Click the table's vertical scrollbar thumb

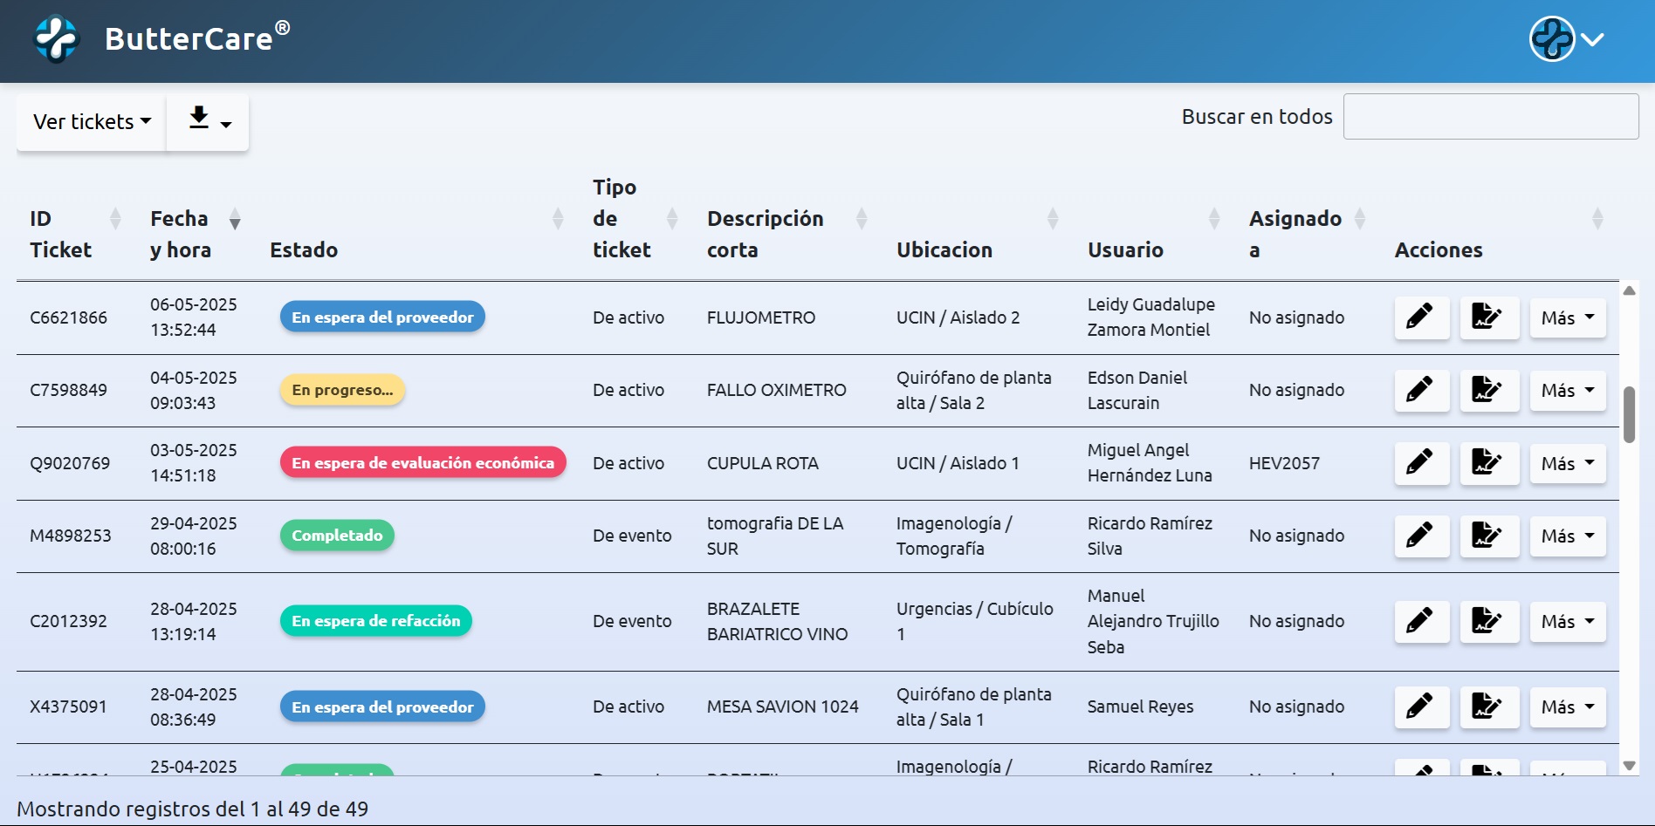click(1629, 415)
